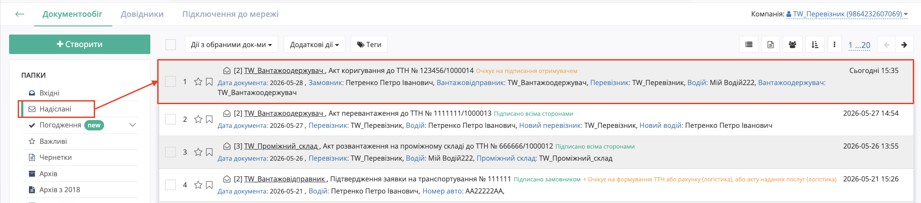Screen dimensions: 921x203
Task: Click the Створити button
Action: 79,44
